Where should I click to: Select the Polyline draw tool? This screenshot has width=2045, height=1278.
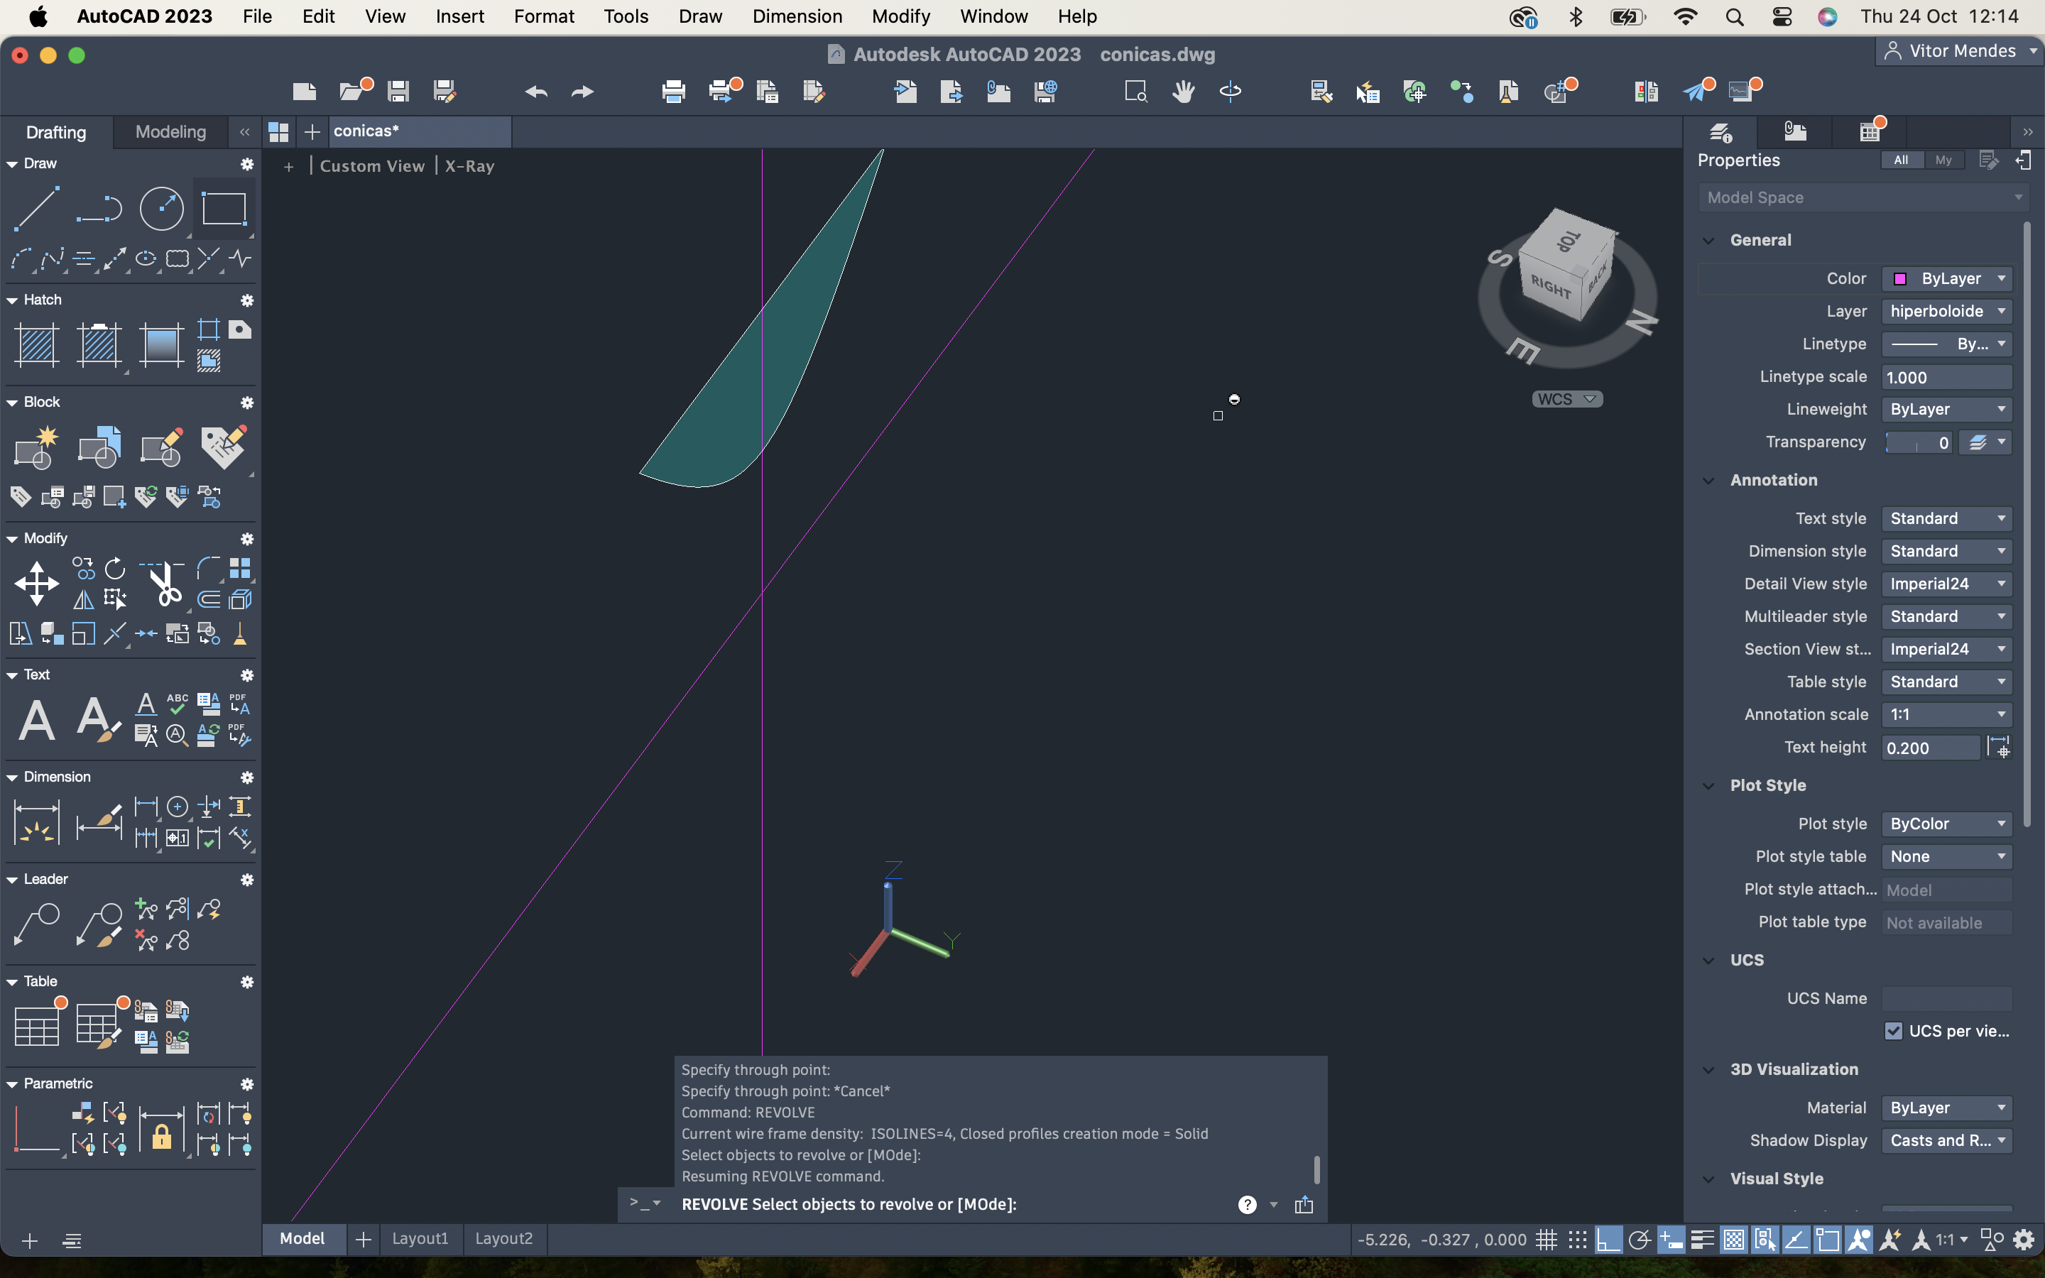point(99,208)
